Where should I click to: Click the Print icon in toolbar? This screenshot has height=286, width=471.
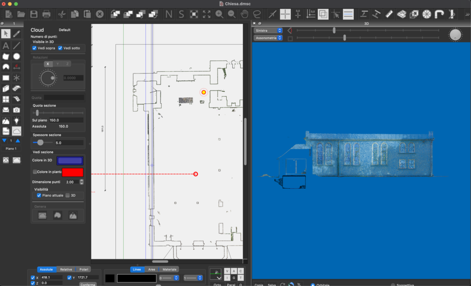(46, 14)
